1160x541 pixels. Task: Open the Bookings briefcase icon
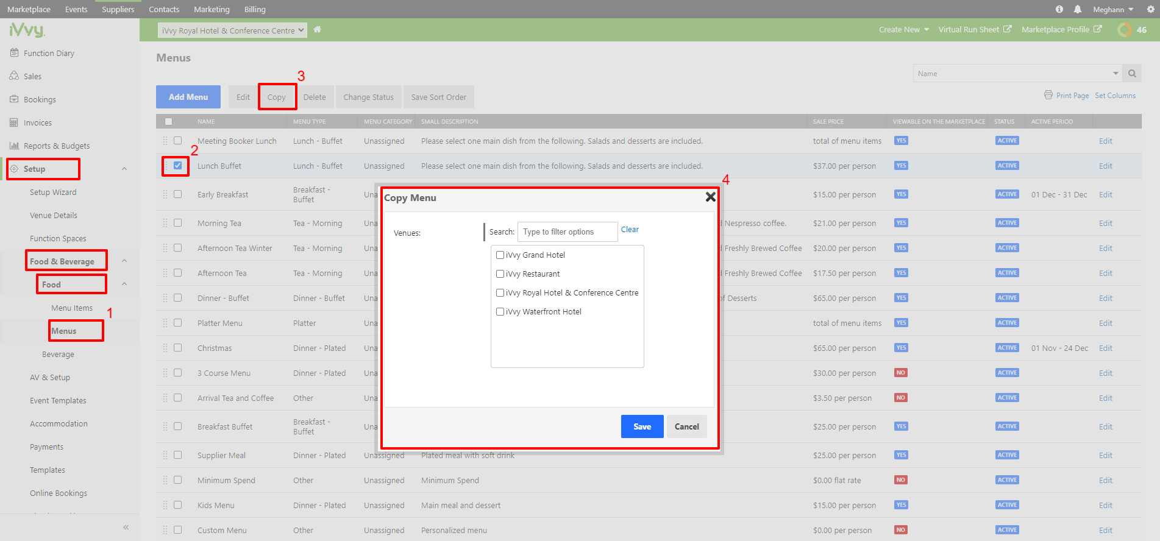(x=14, y=99)
